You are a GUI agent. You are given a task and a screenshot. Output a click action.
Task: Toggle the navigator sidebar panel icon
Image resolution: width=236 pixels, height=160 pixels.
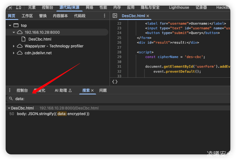point(115,16)
